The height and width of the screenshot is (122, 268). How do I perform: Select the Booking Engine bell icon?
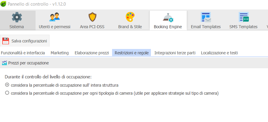[168, 18]
